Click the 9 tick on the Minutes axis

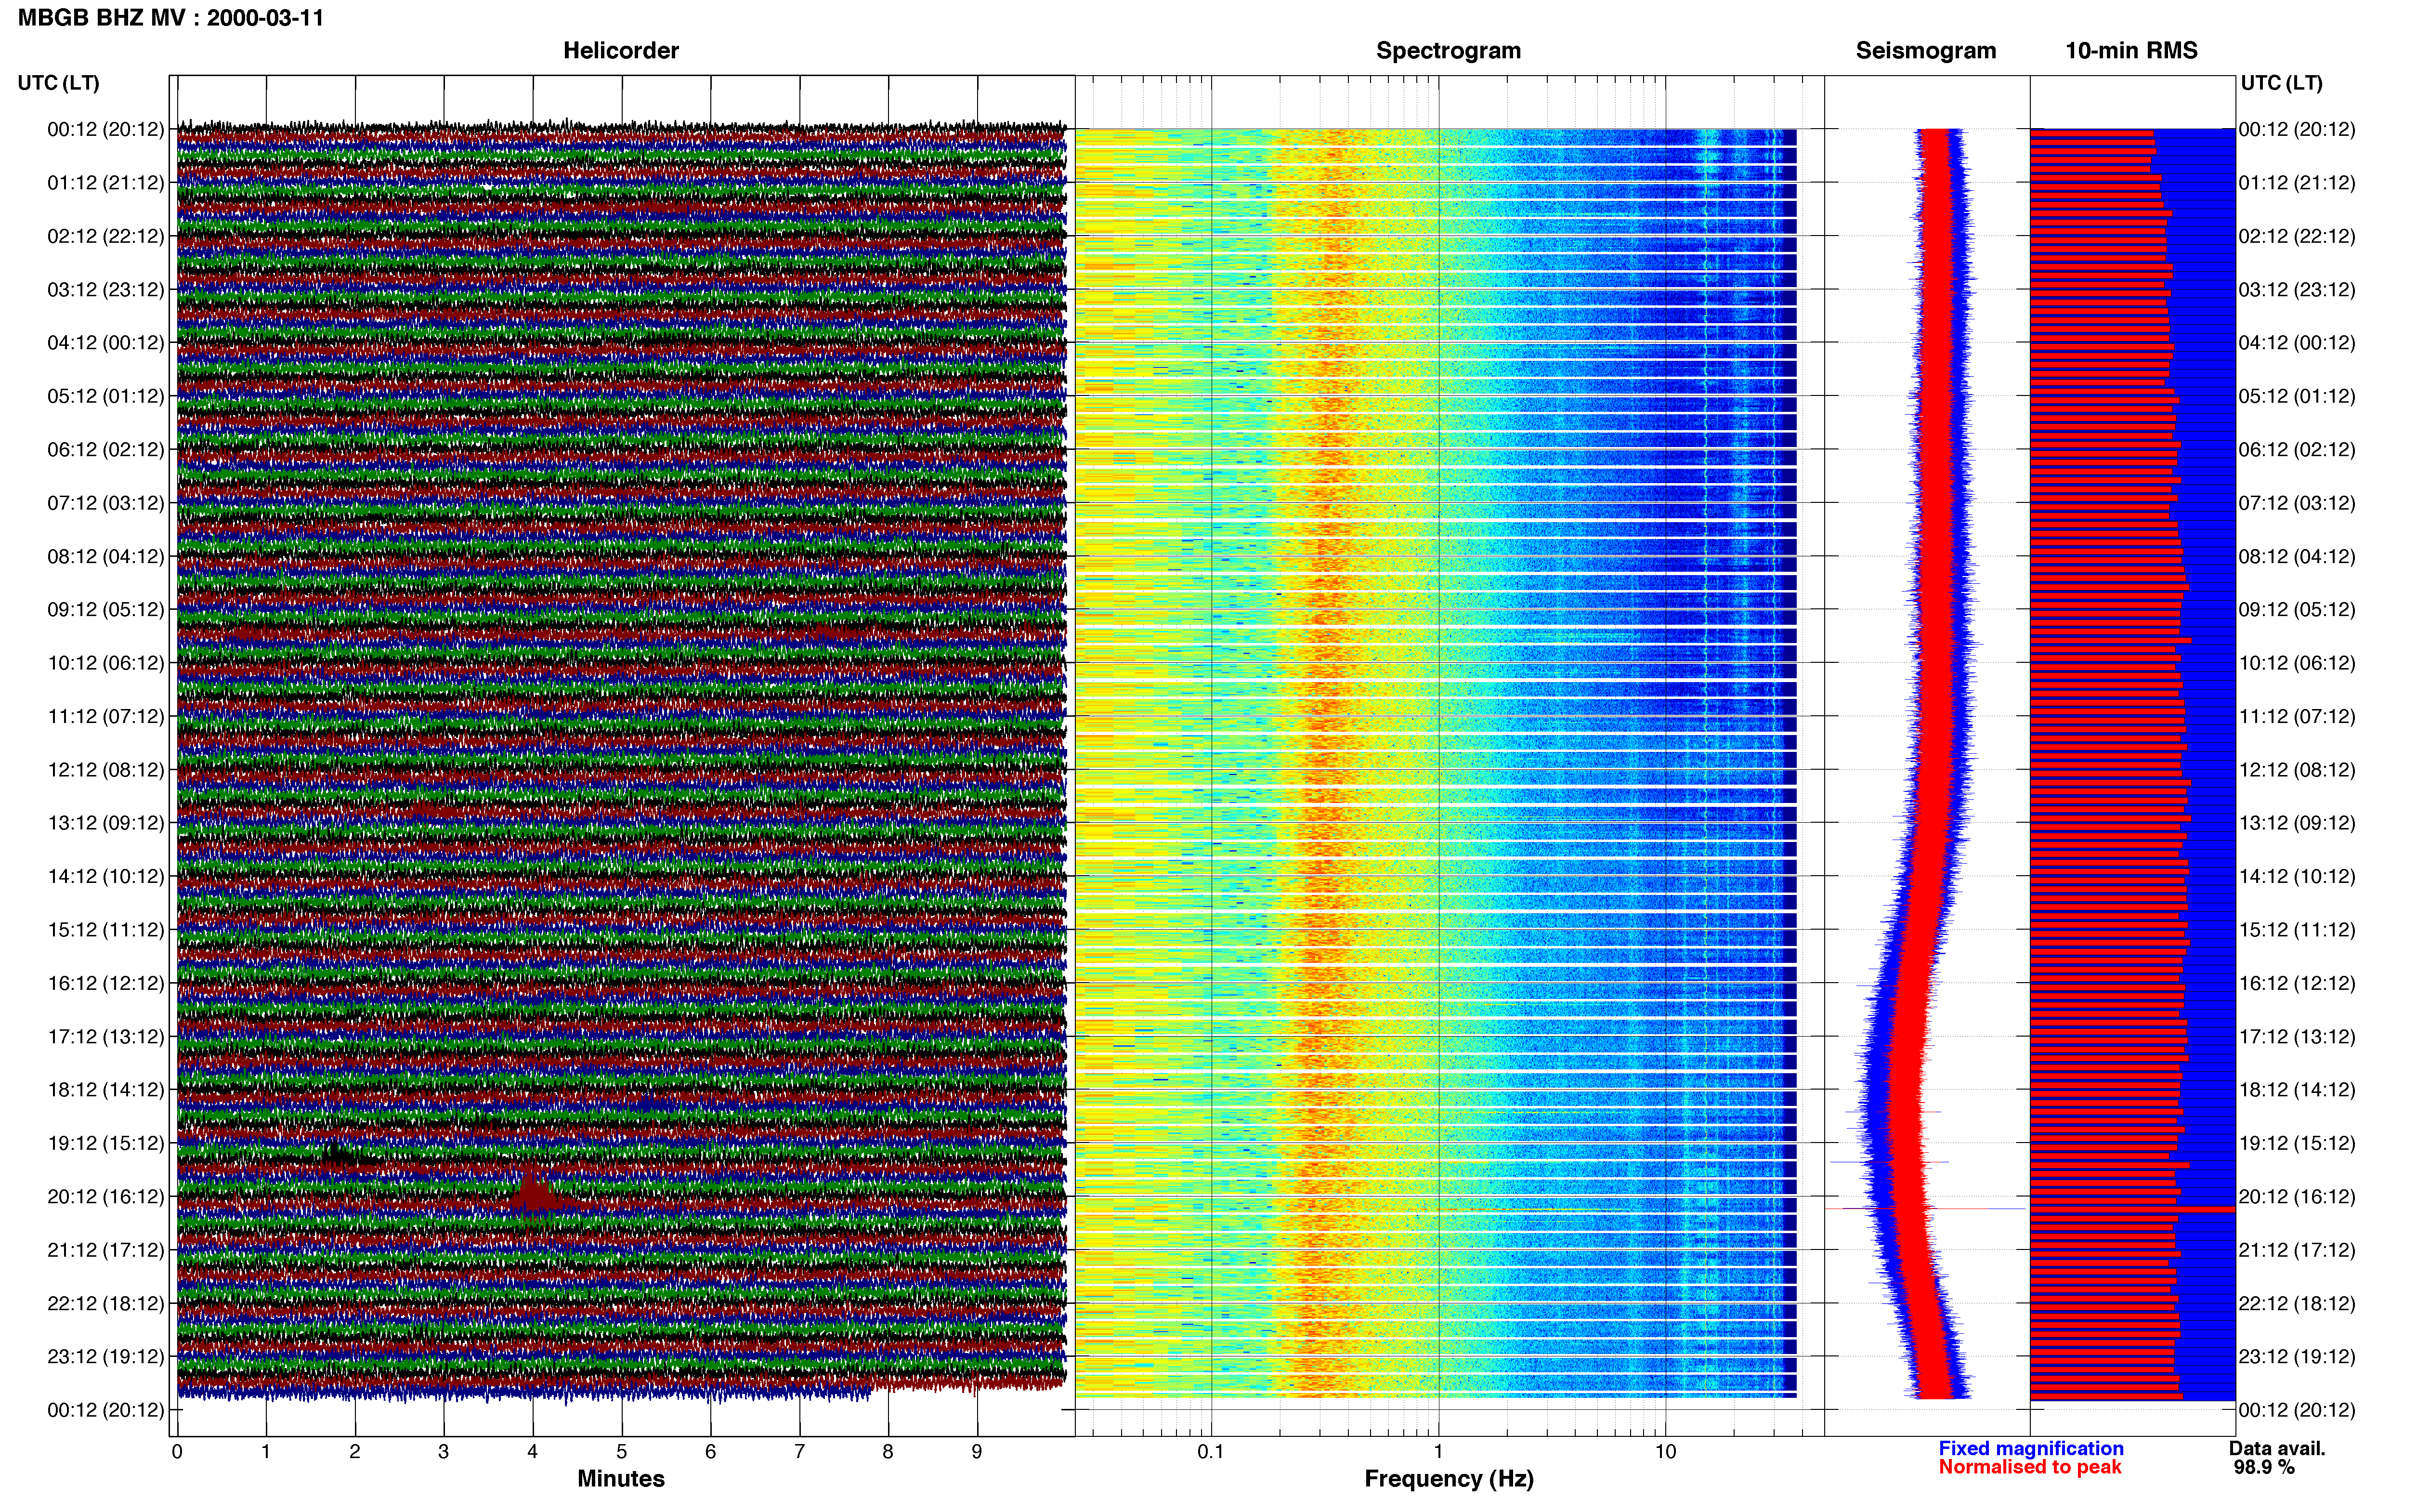tap(977, 1451)
